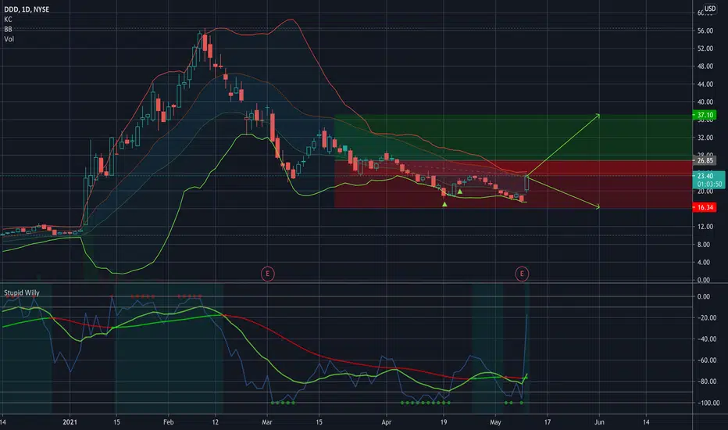
Task: Click the March earnings E marker
Action: [267, 274]
